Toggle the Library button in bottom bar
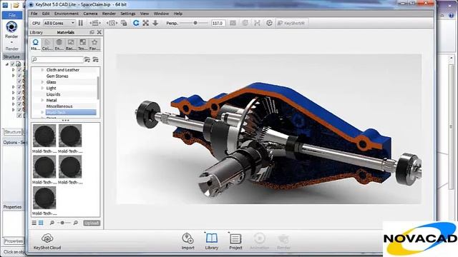The width and height of the screenshot is (458, 257). tap(212, 241)
